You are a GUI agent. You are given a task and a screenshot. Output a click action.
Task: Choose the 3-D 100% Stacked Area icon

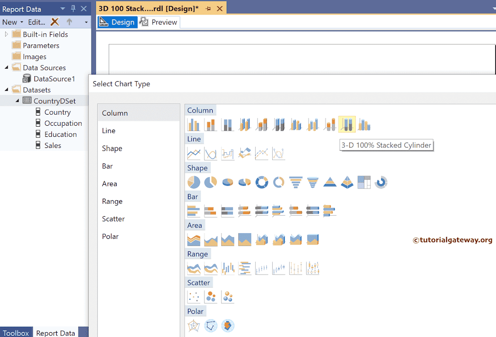coord(313,239)
